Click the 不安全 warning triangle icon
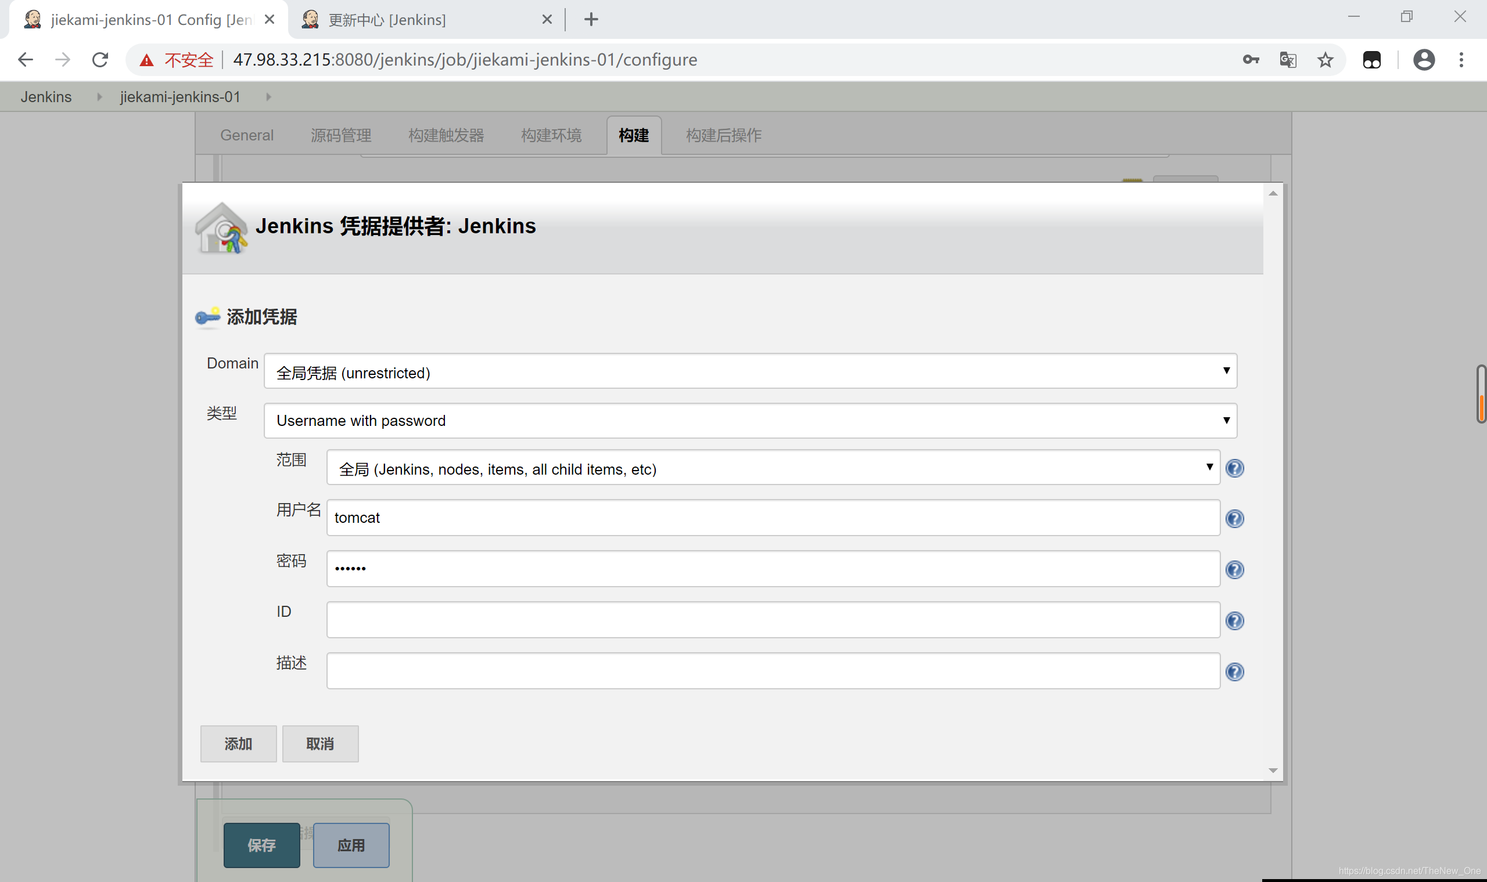The image size is (1487, 882). click(x=146, y=60)
